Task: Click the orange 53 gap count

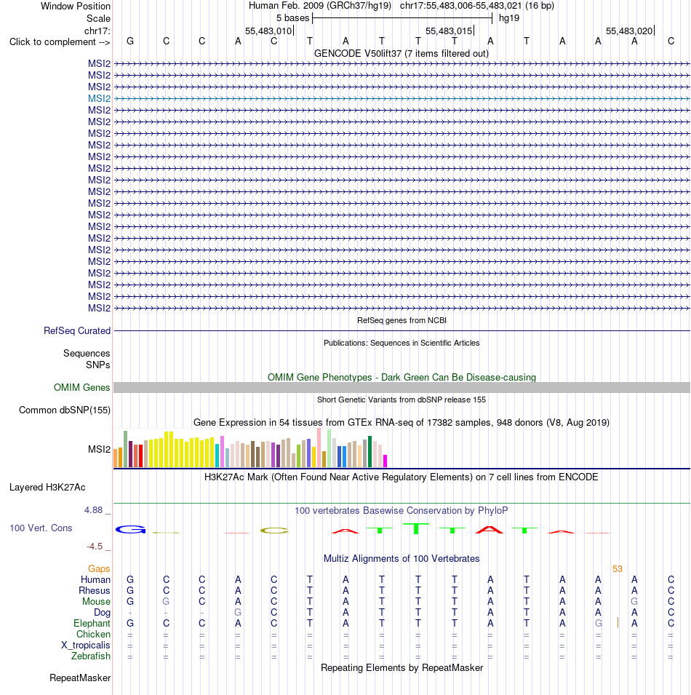Action: 618,568
